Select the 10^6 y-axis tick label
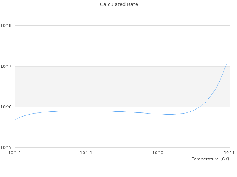The image size is (237, 177). (6, 107)
